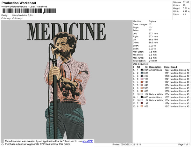Viewport: 191px width, 147px height.
Task: Pick the dark maroon swatch for code 1374
Action: point(142,103)
